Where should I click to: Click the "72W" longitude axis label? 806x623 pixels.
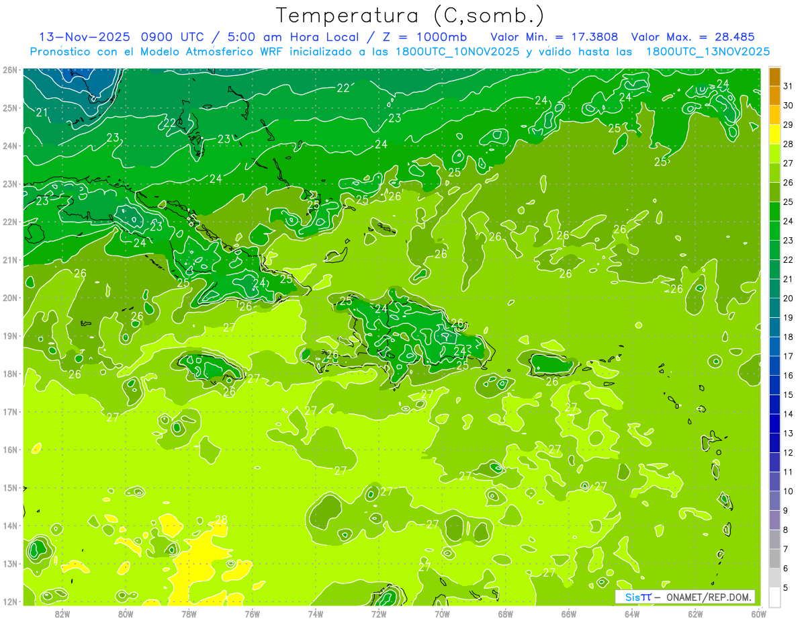[x=379, y=614]
